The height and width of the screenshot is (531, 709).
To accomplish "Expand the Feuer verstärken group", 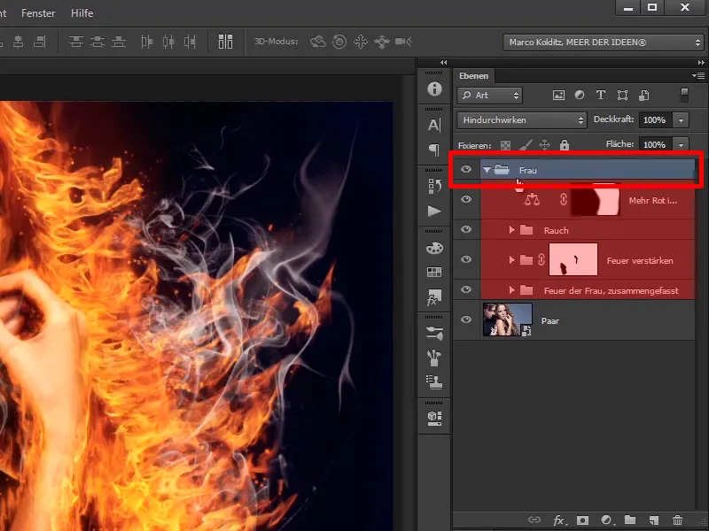I will click(x=512, y=259).
